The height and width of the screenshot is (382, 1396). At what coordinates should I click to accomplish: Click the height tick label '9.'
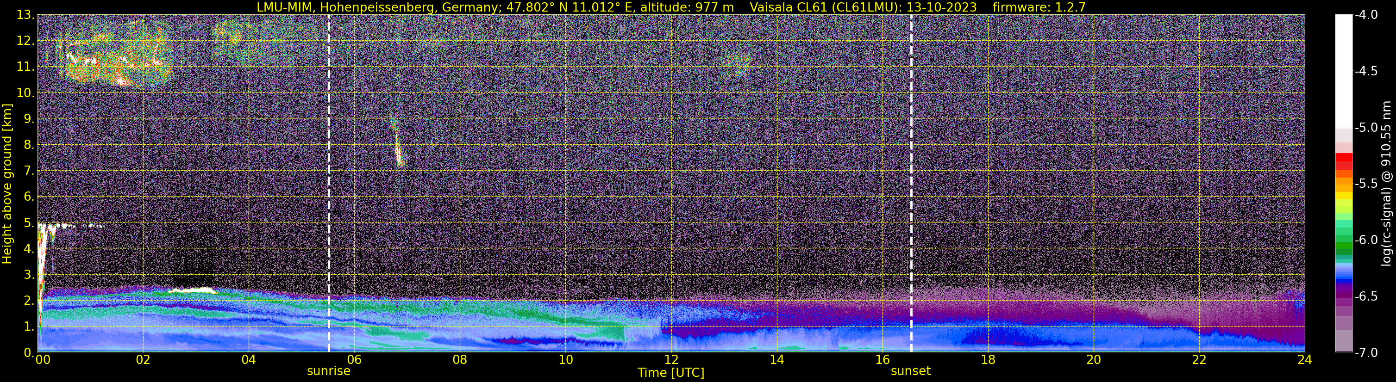pos(29,119)
